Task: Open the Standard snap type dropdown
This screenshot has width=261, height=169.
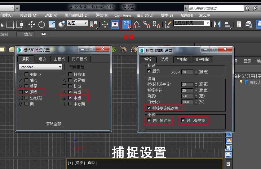Action: click(x=41, y=67)
